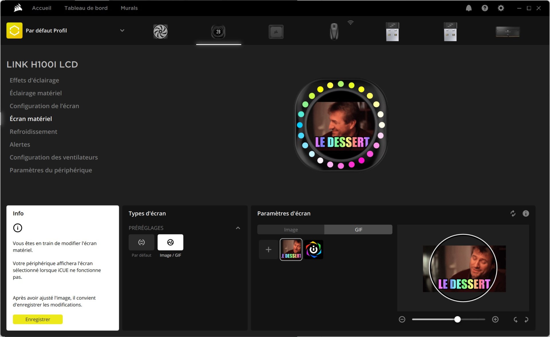Select the iCUE rainbow logo GIF thumbnail

pyautogui.click(x=314, y=250)
